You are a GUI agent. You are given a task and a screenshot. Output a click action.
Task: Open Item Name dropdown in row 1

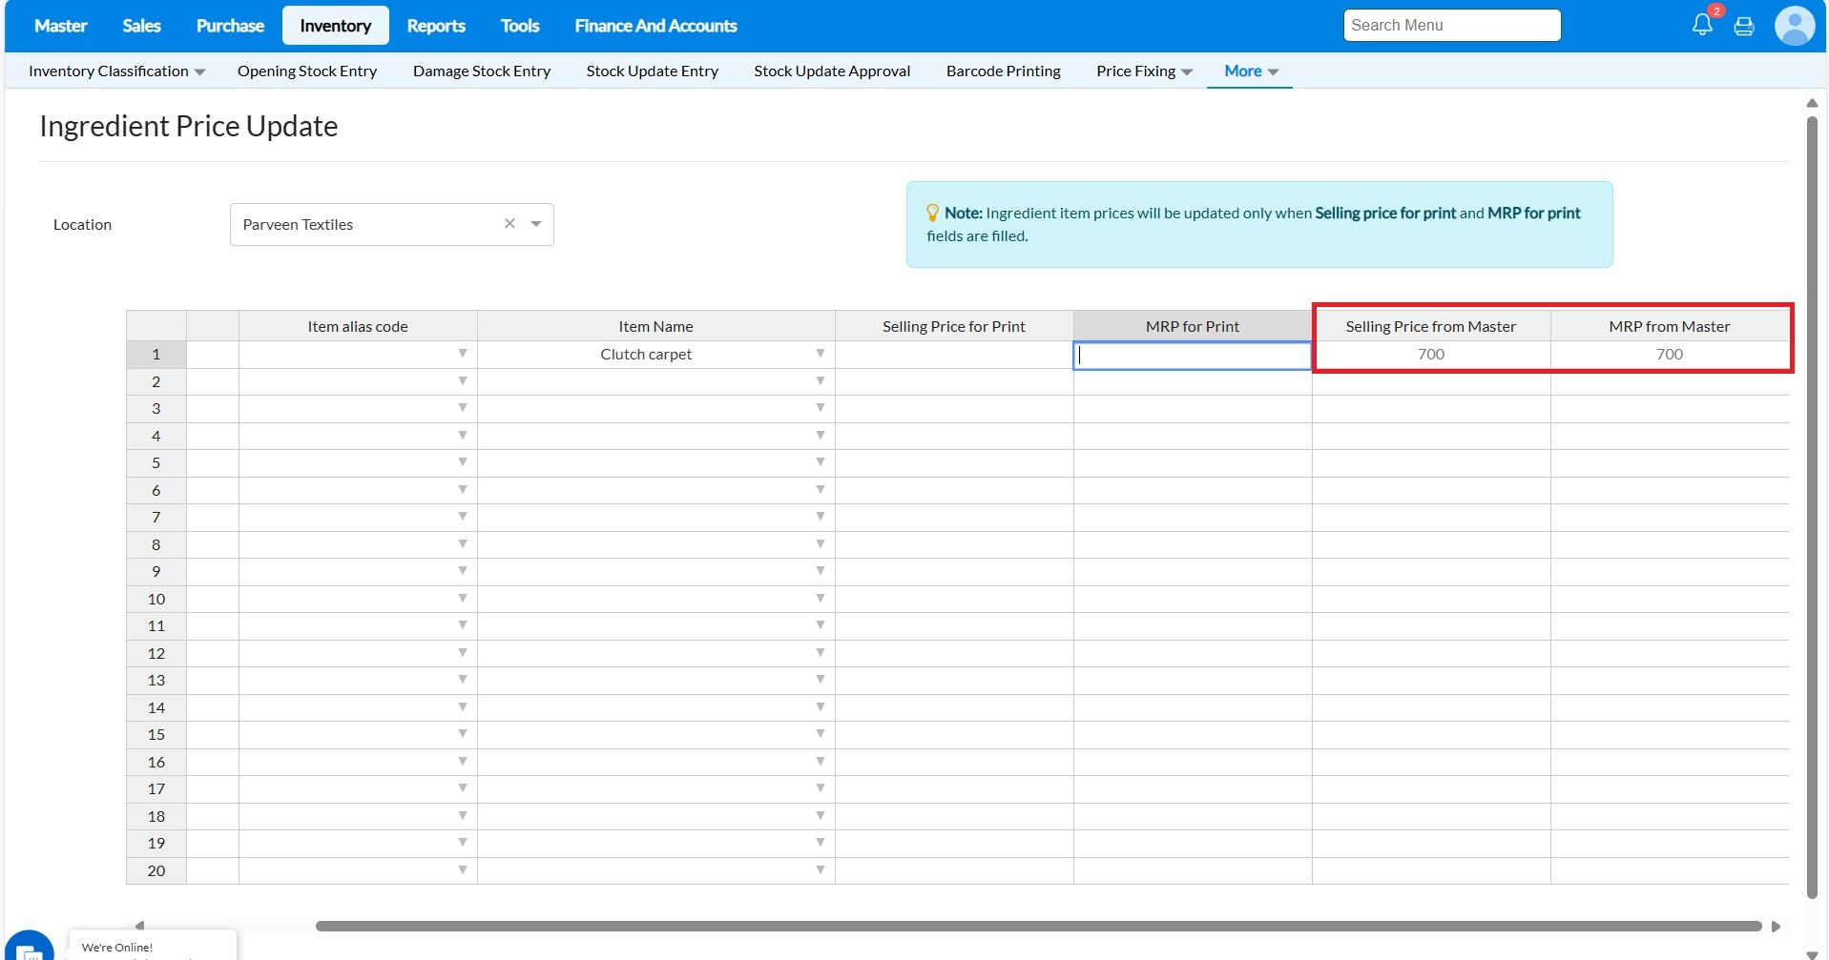[x=820, y=354]
